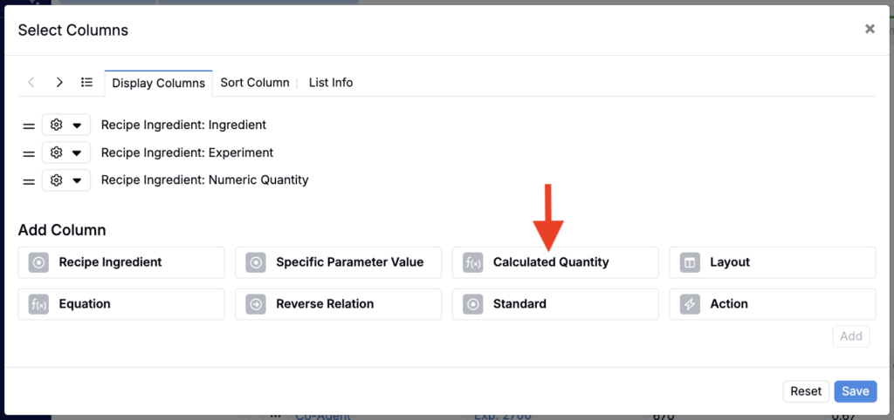The image size is (894, 420).
Task: Open gear dropdown for Experiment column
Action: (x=66, y=153)
